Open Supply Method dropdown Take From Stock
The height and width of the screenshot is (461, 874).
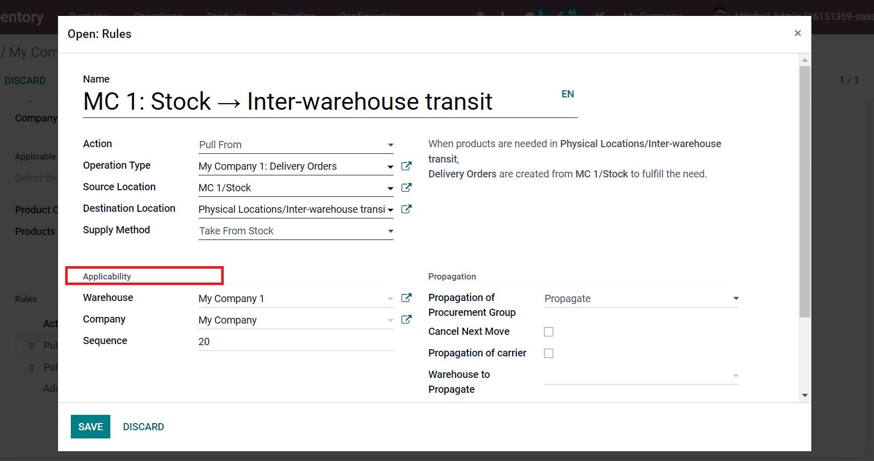(x=296, y=231)
